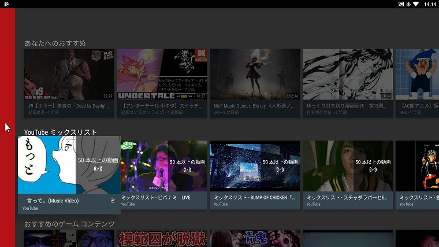Click the 2:02:34 duration badge on NieR concert
439x247 pixels.
(292, 96)
